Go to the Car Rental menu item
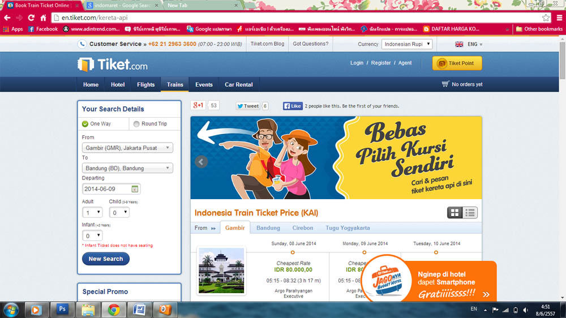Image resolution: width=566 pixels, height=318 pixels. point(239,84)
